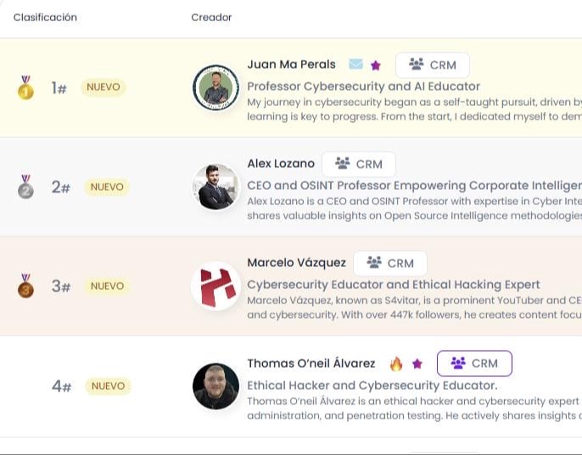Sort by the Clasificación column header
The width and height of the screenshot is (582, 455).
pos(45,18)
